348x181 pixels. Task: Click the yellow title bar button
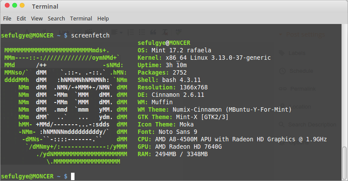(22, 6)
